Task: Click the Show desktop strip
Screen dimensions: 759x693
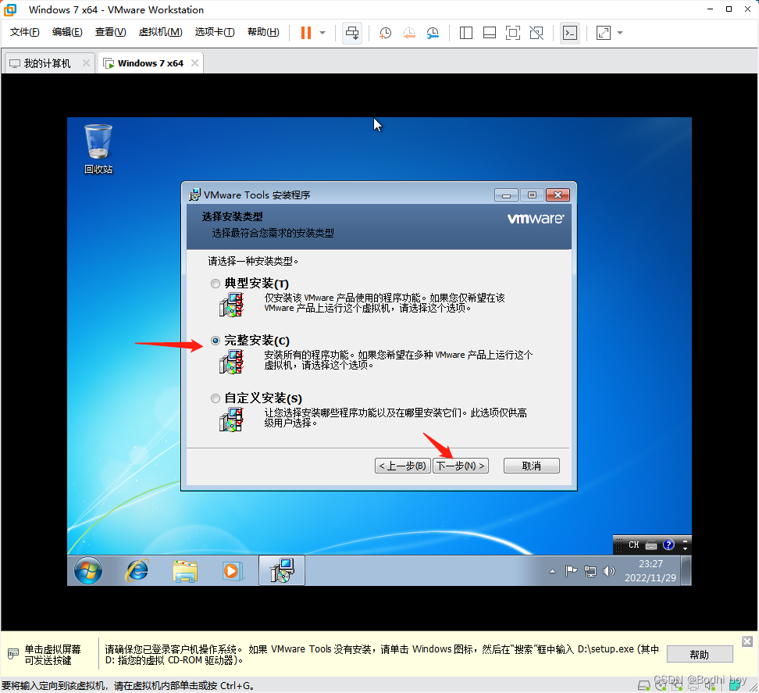Action: (x=686, y=571)
